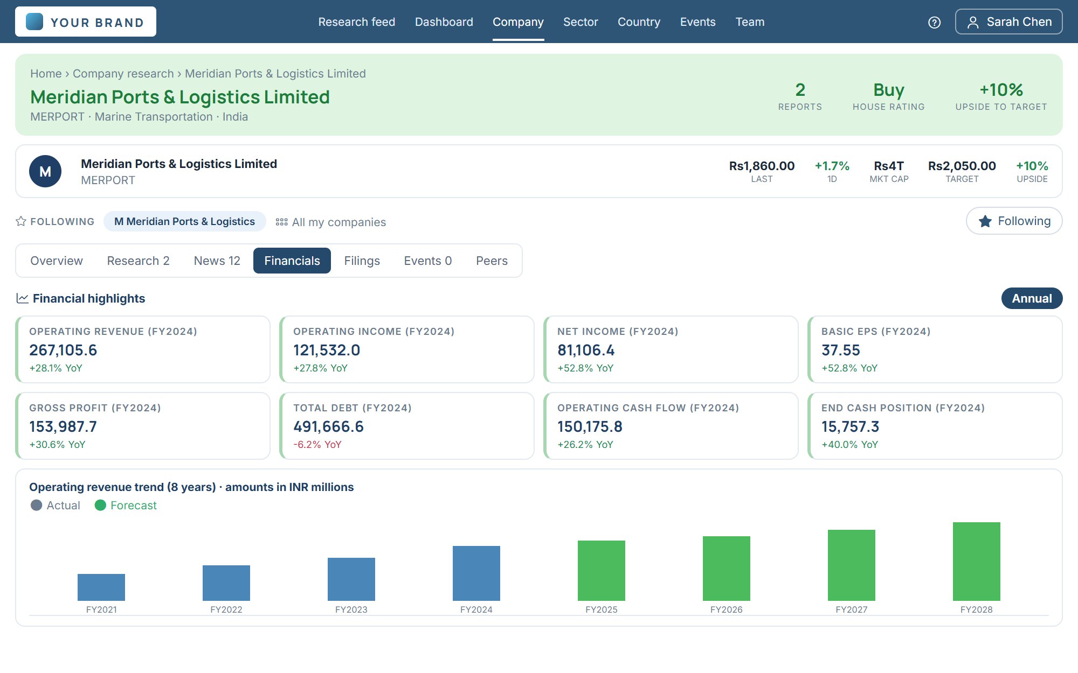1078x673 pixels.
Task: Click the star outline icon beside FOLLOWING
Action: click(x=21, y=221)
